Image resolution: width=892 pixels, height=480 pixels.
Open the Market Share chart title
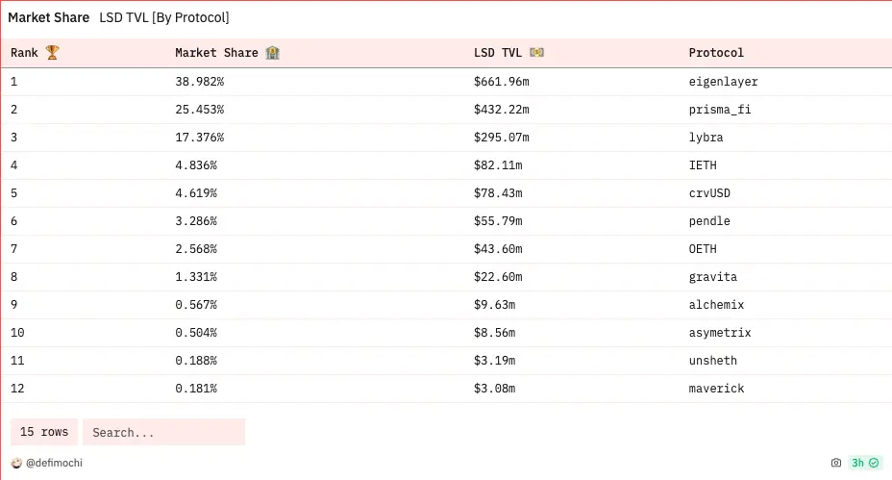[48, 17]
